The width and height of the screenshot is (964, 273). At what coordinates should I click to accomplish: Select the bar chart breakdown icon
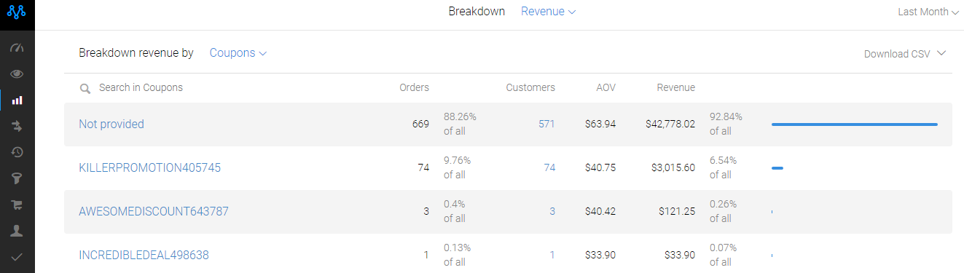click(x=17, y=100)
